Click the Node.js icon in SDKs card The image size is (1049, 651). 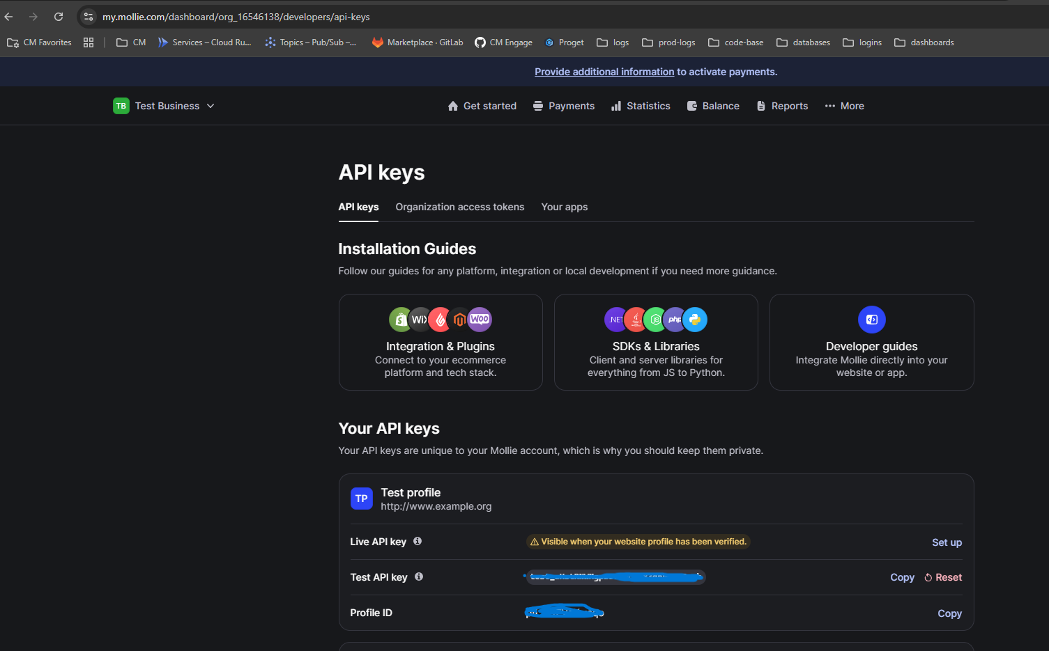pyautogui.click(x=655, y=320)
